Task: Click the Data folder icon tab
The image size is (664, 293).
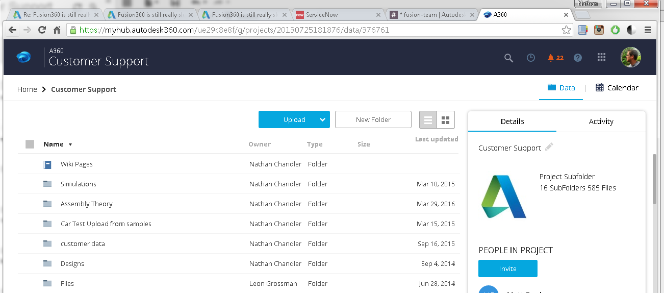Action: (x=551, y=87)
